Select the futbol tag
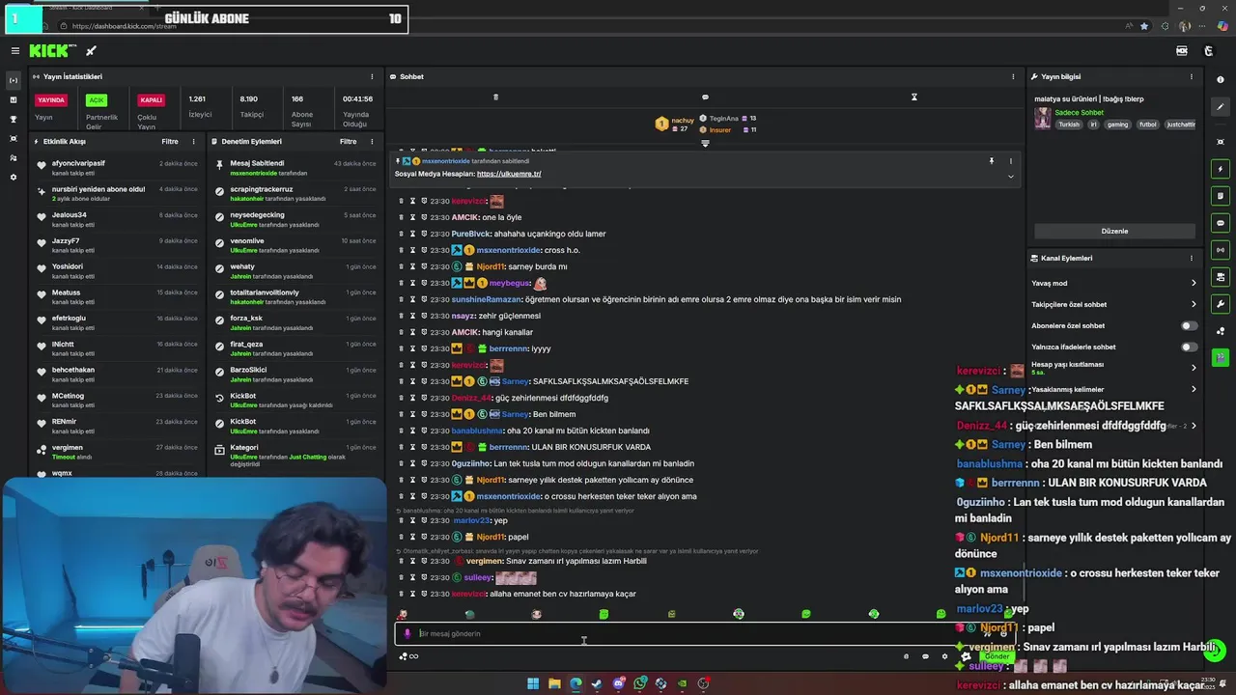 point(1147,125)
